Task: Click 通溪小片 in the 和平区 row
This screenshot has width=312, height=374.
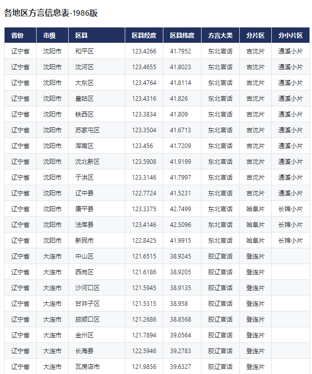Action: click(x=291, y=51)
